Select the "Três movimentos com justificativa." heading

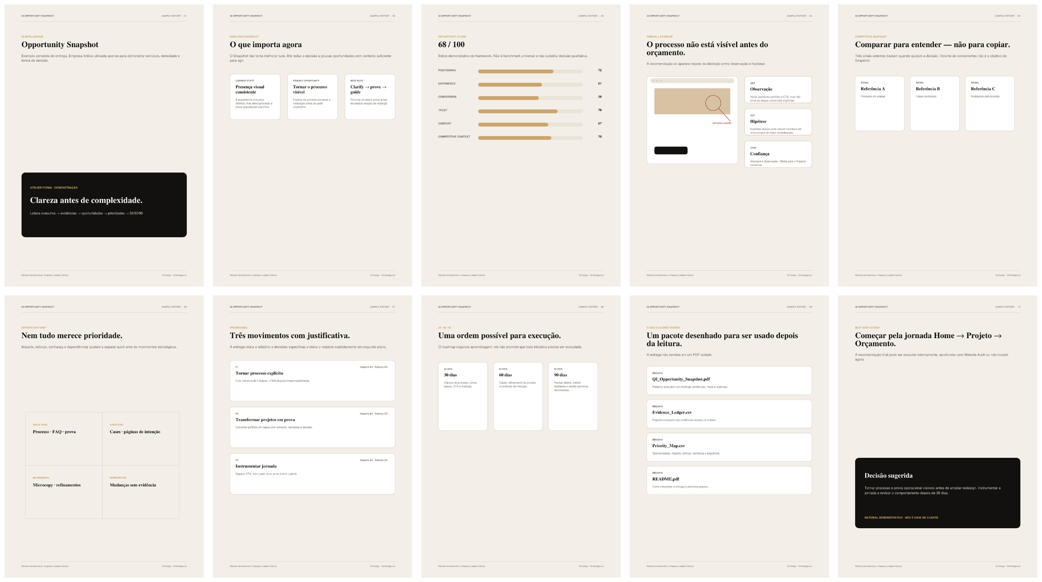(290, 335)
